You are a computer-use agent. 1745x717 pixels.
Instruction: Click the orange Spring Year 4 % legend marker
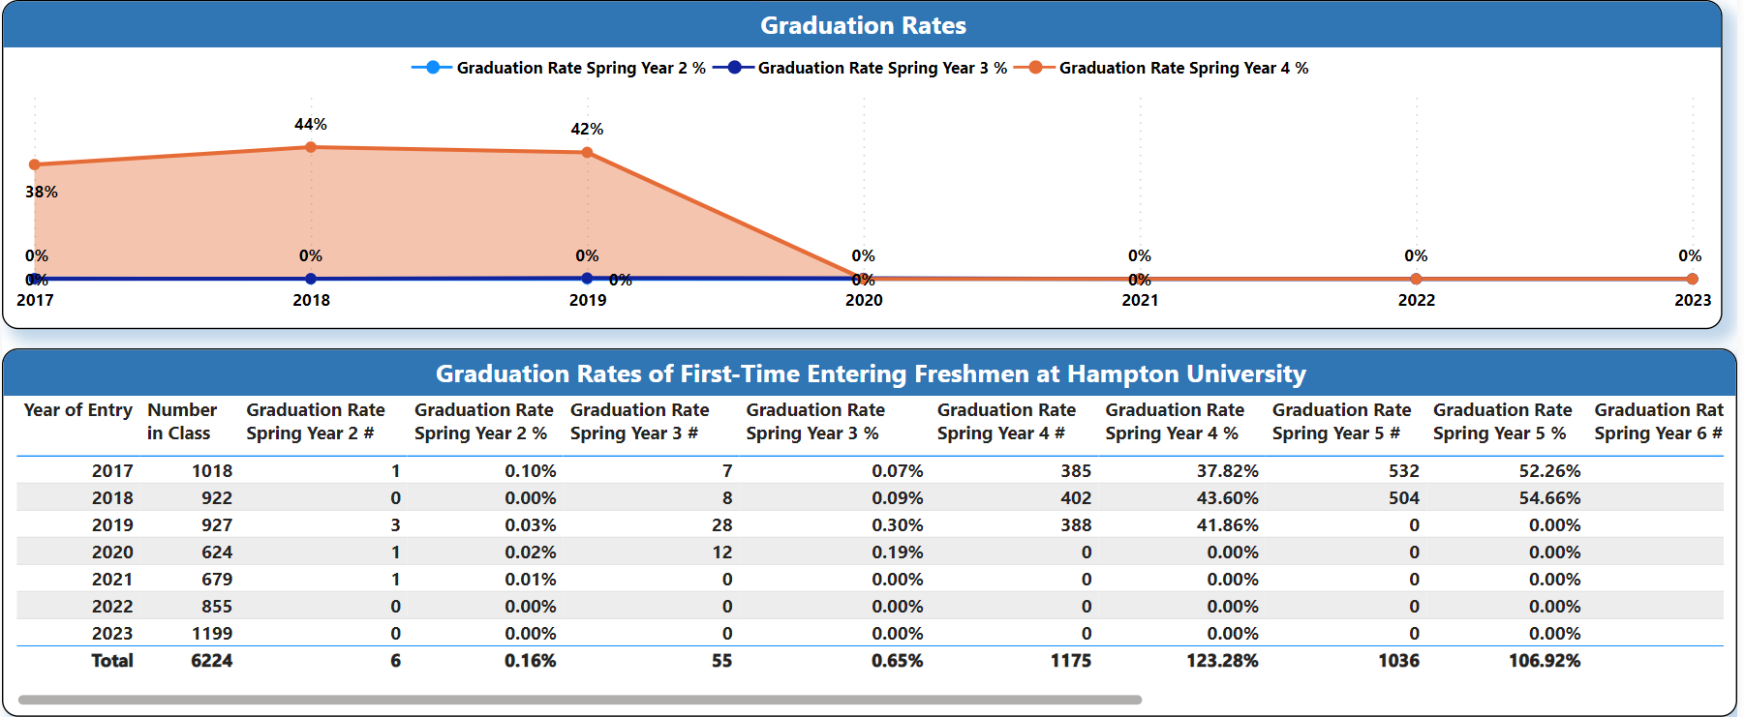coord(1035,68)
